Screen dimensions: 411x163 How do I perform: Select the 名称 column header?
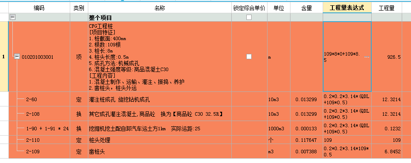pyautogui.click(x=160, y=8)
